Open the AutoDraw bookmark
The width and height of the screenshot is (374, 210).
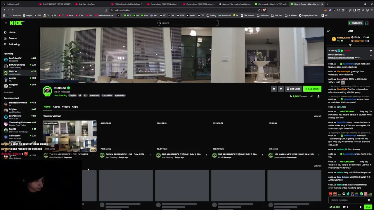pyautogui.click(x=15, y=15)
